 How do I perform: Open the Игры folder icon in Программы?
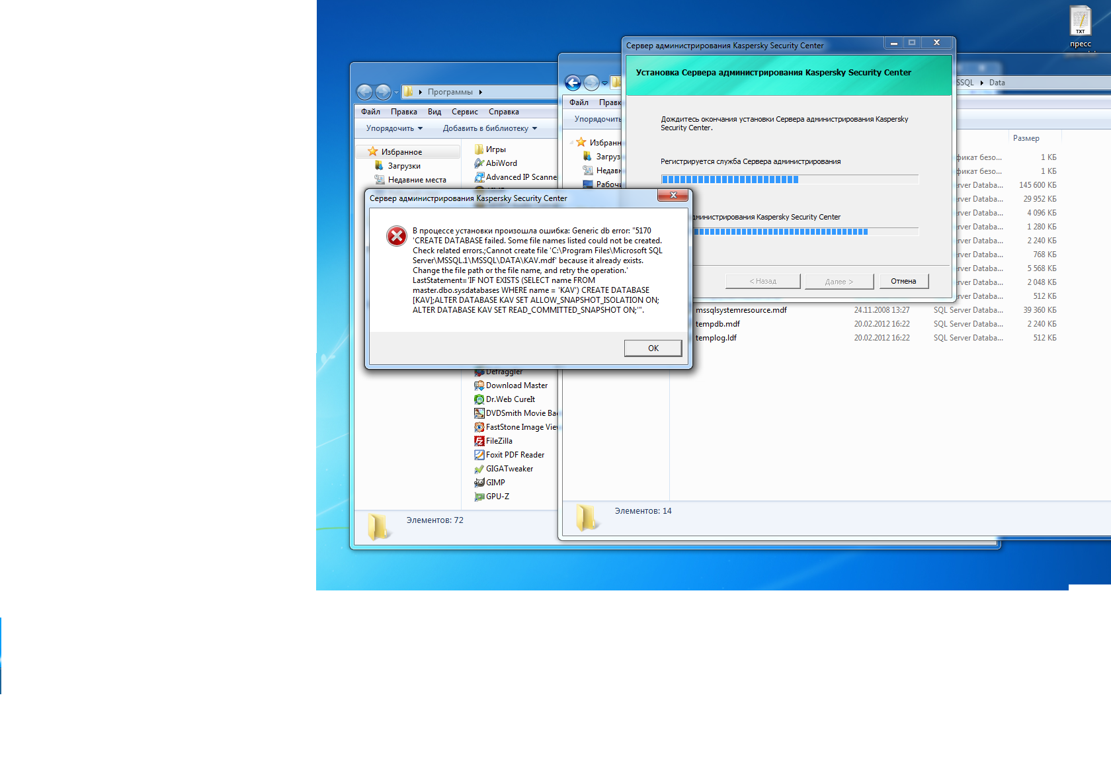[x=479, y=149]
